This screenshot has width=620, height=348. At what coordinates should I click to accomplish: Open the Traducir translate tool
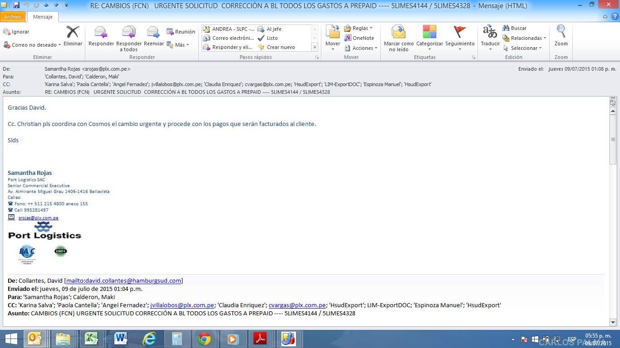(x=490, y=33)
